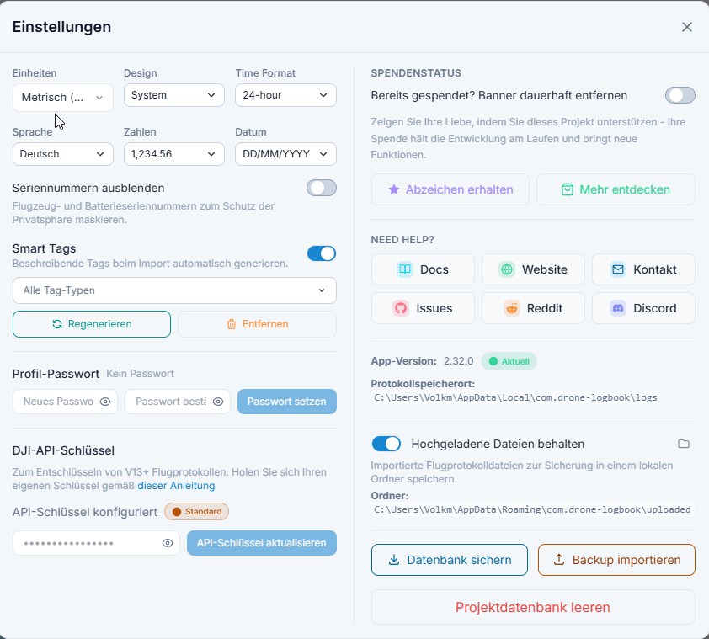709x639 pixels.
Task: Disable the Smart Tags toggle
Action: [x=322, y=253]
